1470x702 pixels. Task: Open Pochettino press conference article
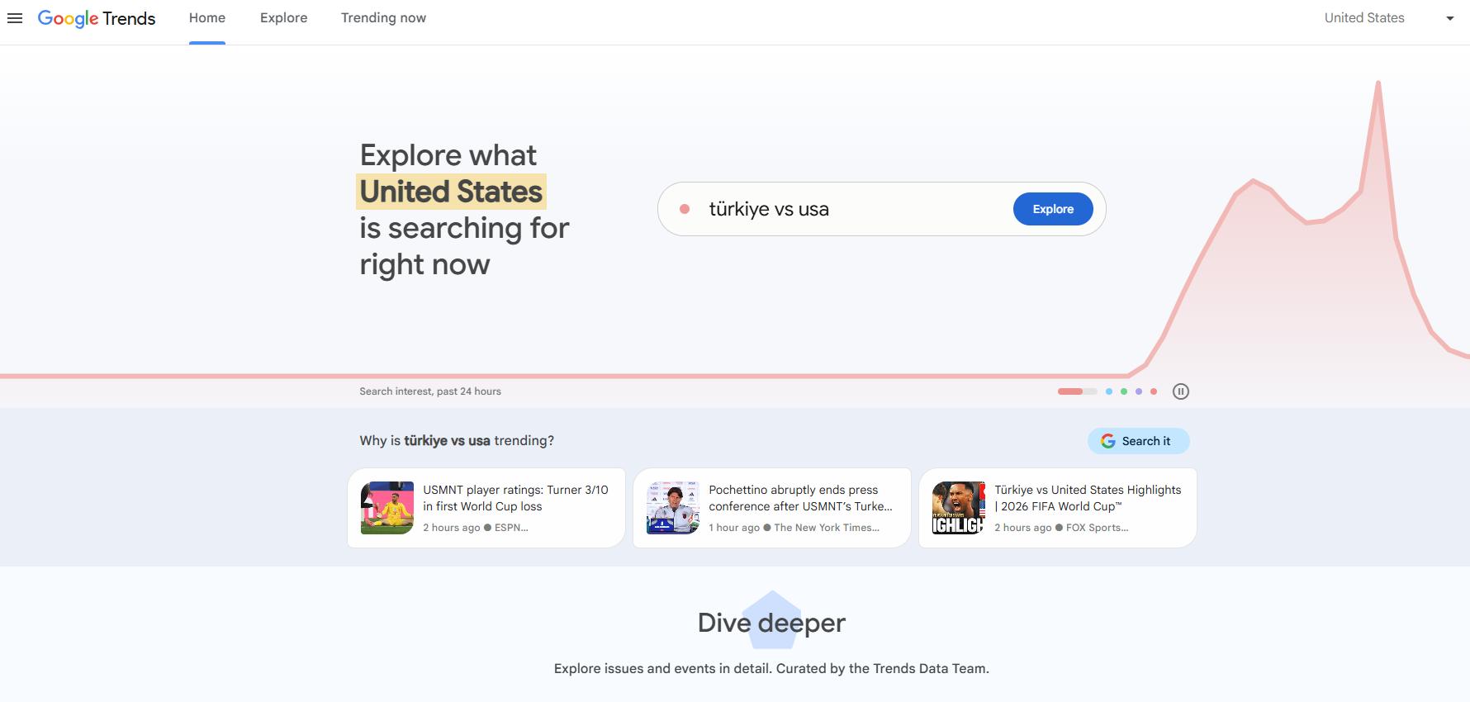point(772,508)
